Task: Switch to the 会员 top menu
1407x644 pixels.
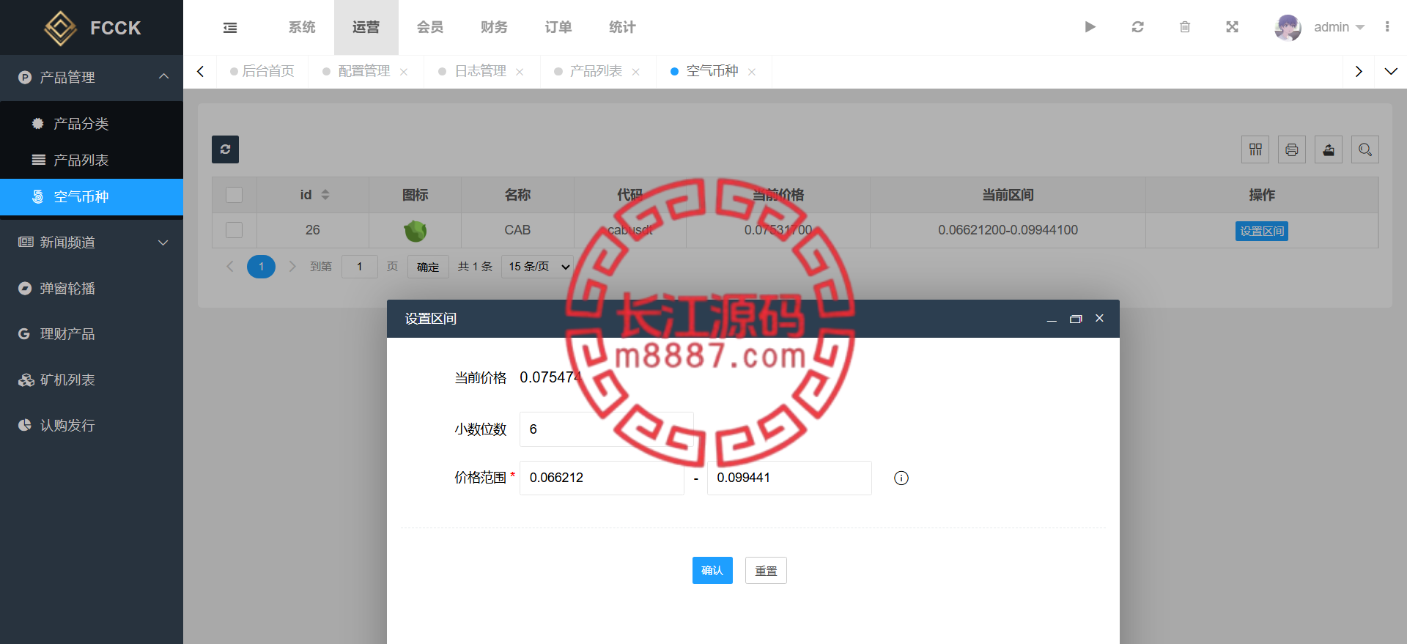Action: [x=430, y=27]
